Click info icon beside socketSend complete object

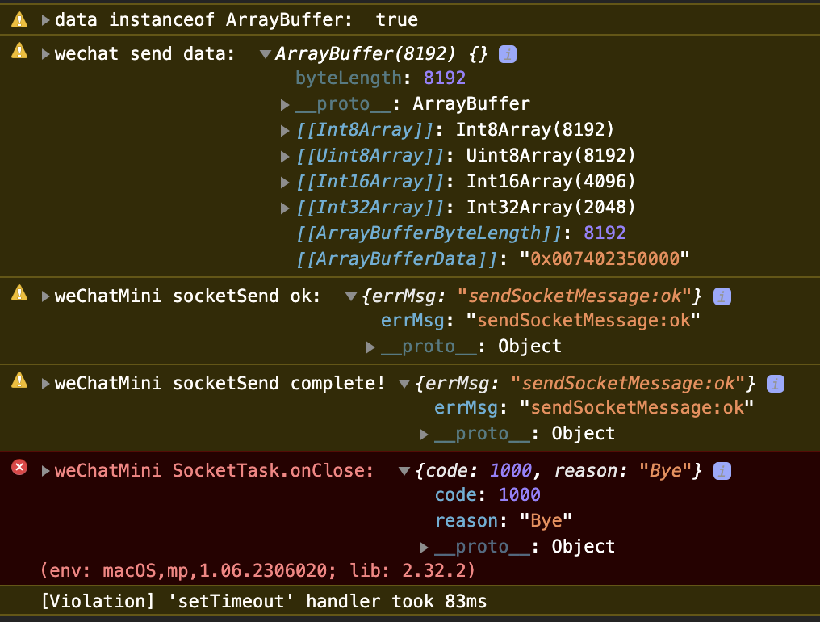point(775,384)
